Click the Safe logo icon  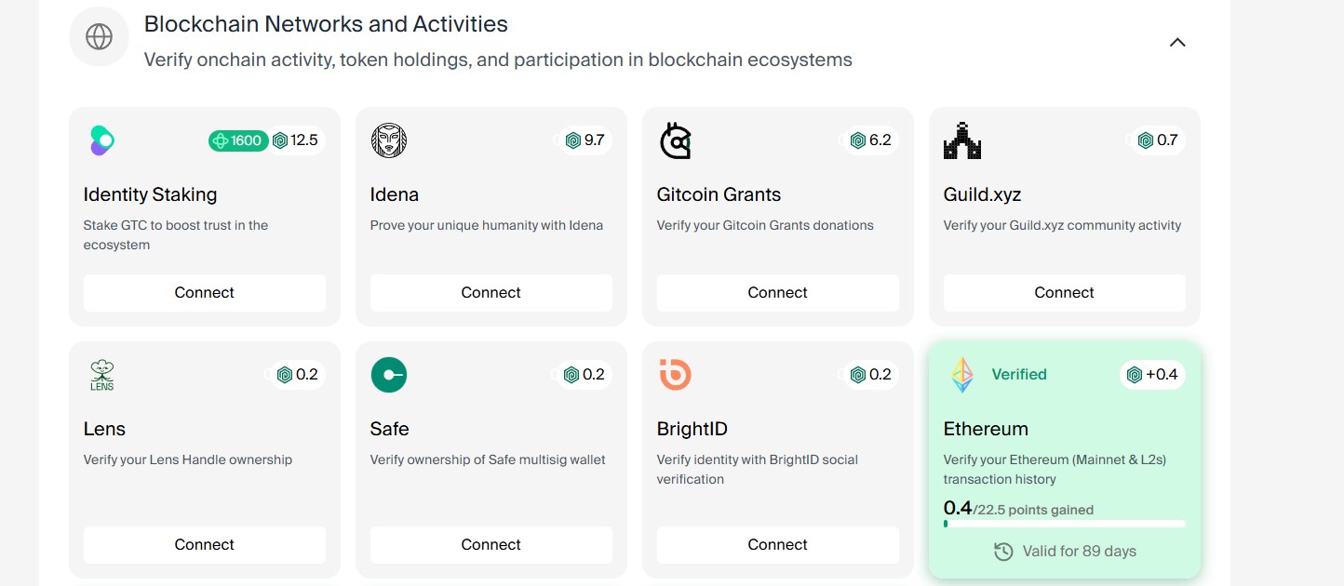coord(389,375)
